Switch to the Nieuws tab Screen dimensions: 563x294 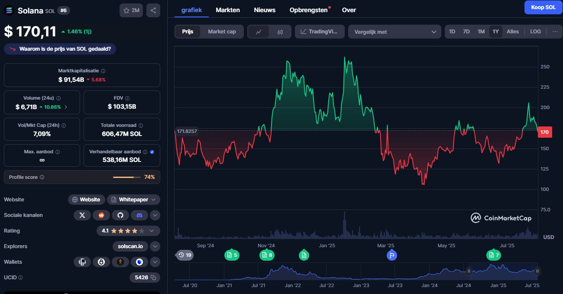coord(265,10)
